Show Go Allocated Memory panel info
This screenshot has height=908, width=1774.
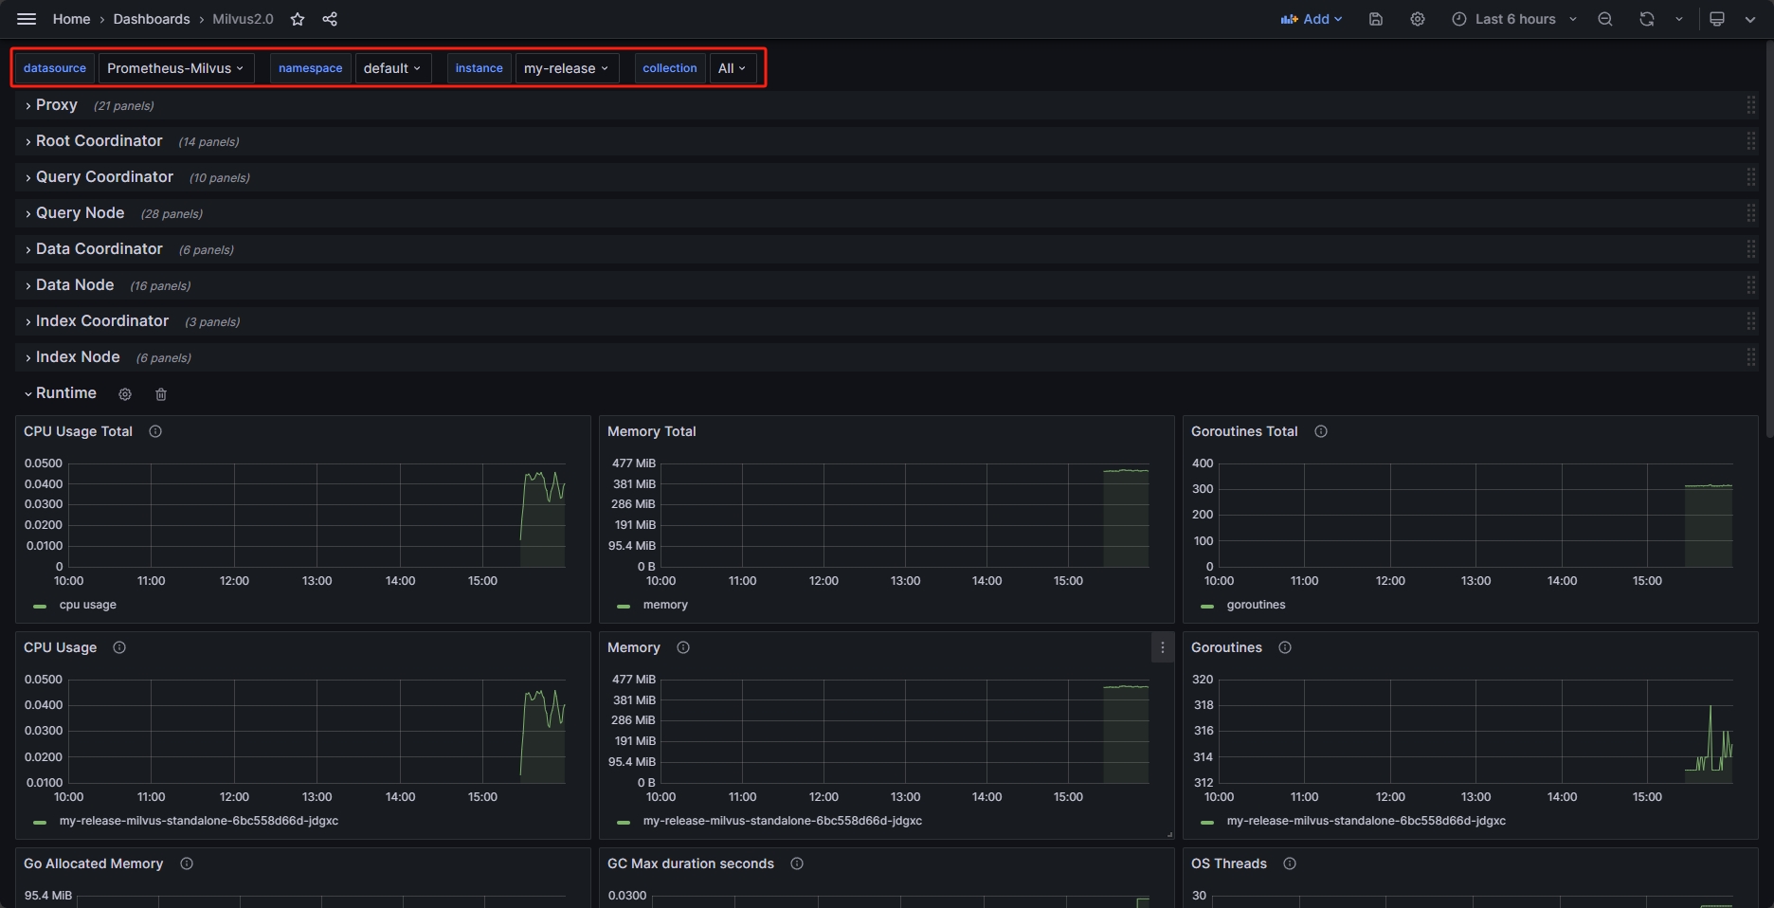(x=187, y=863)
